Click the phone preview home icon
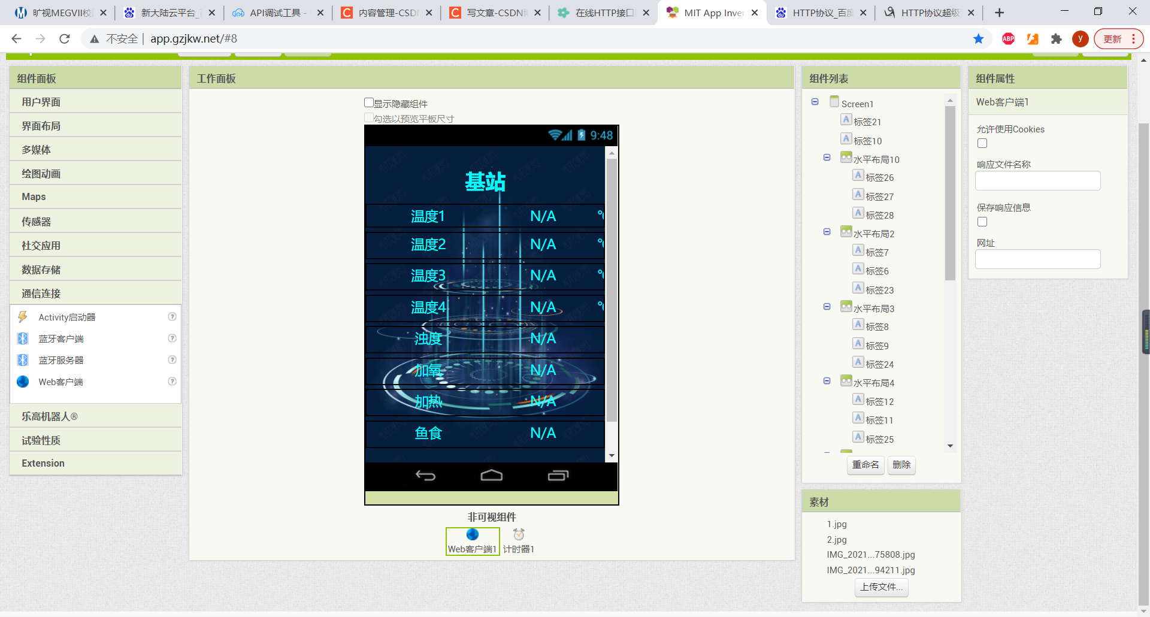Image resolution: width=1150 pixels, height=617 pixels. [492, 476]
